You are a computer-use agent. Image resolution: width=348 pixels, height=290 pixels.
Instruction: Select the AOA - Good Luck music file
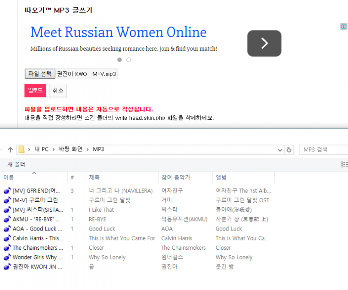coord(34,229)
